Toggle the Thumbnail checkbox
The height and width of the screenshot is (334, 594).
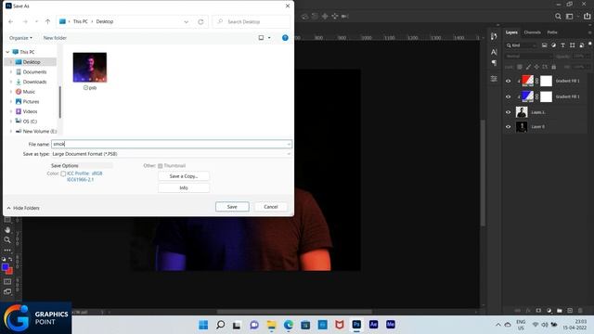click(x=161, y=166)
